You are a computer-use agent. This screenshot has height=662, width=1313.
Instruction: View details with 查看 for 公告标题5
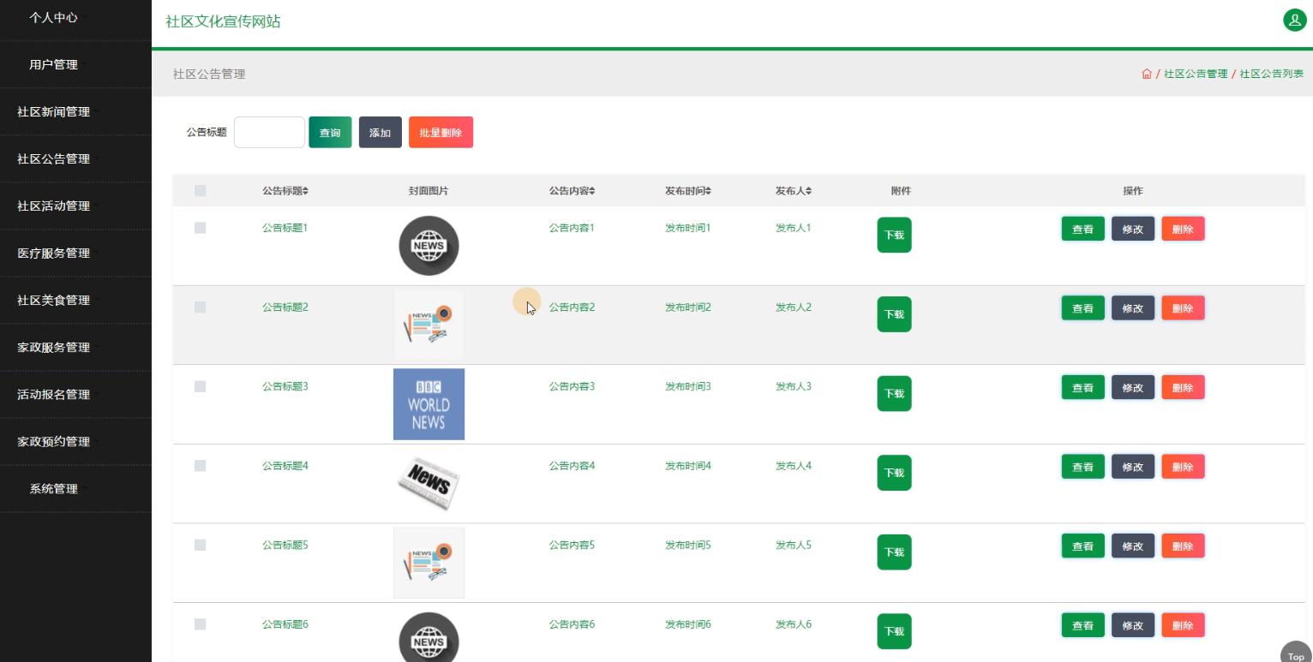point(1083,546)
